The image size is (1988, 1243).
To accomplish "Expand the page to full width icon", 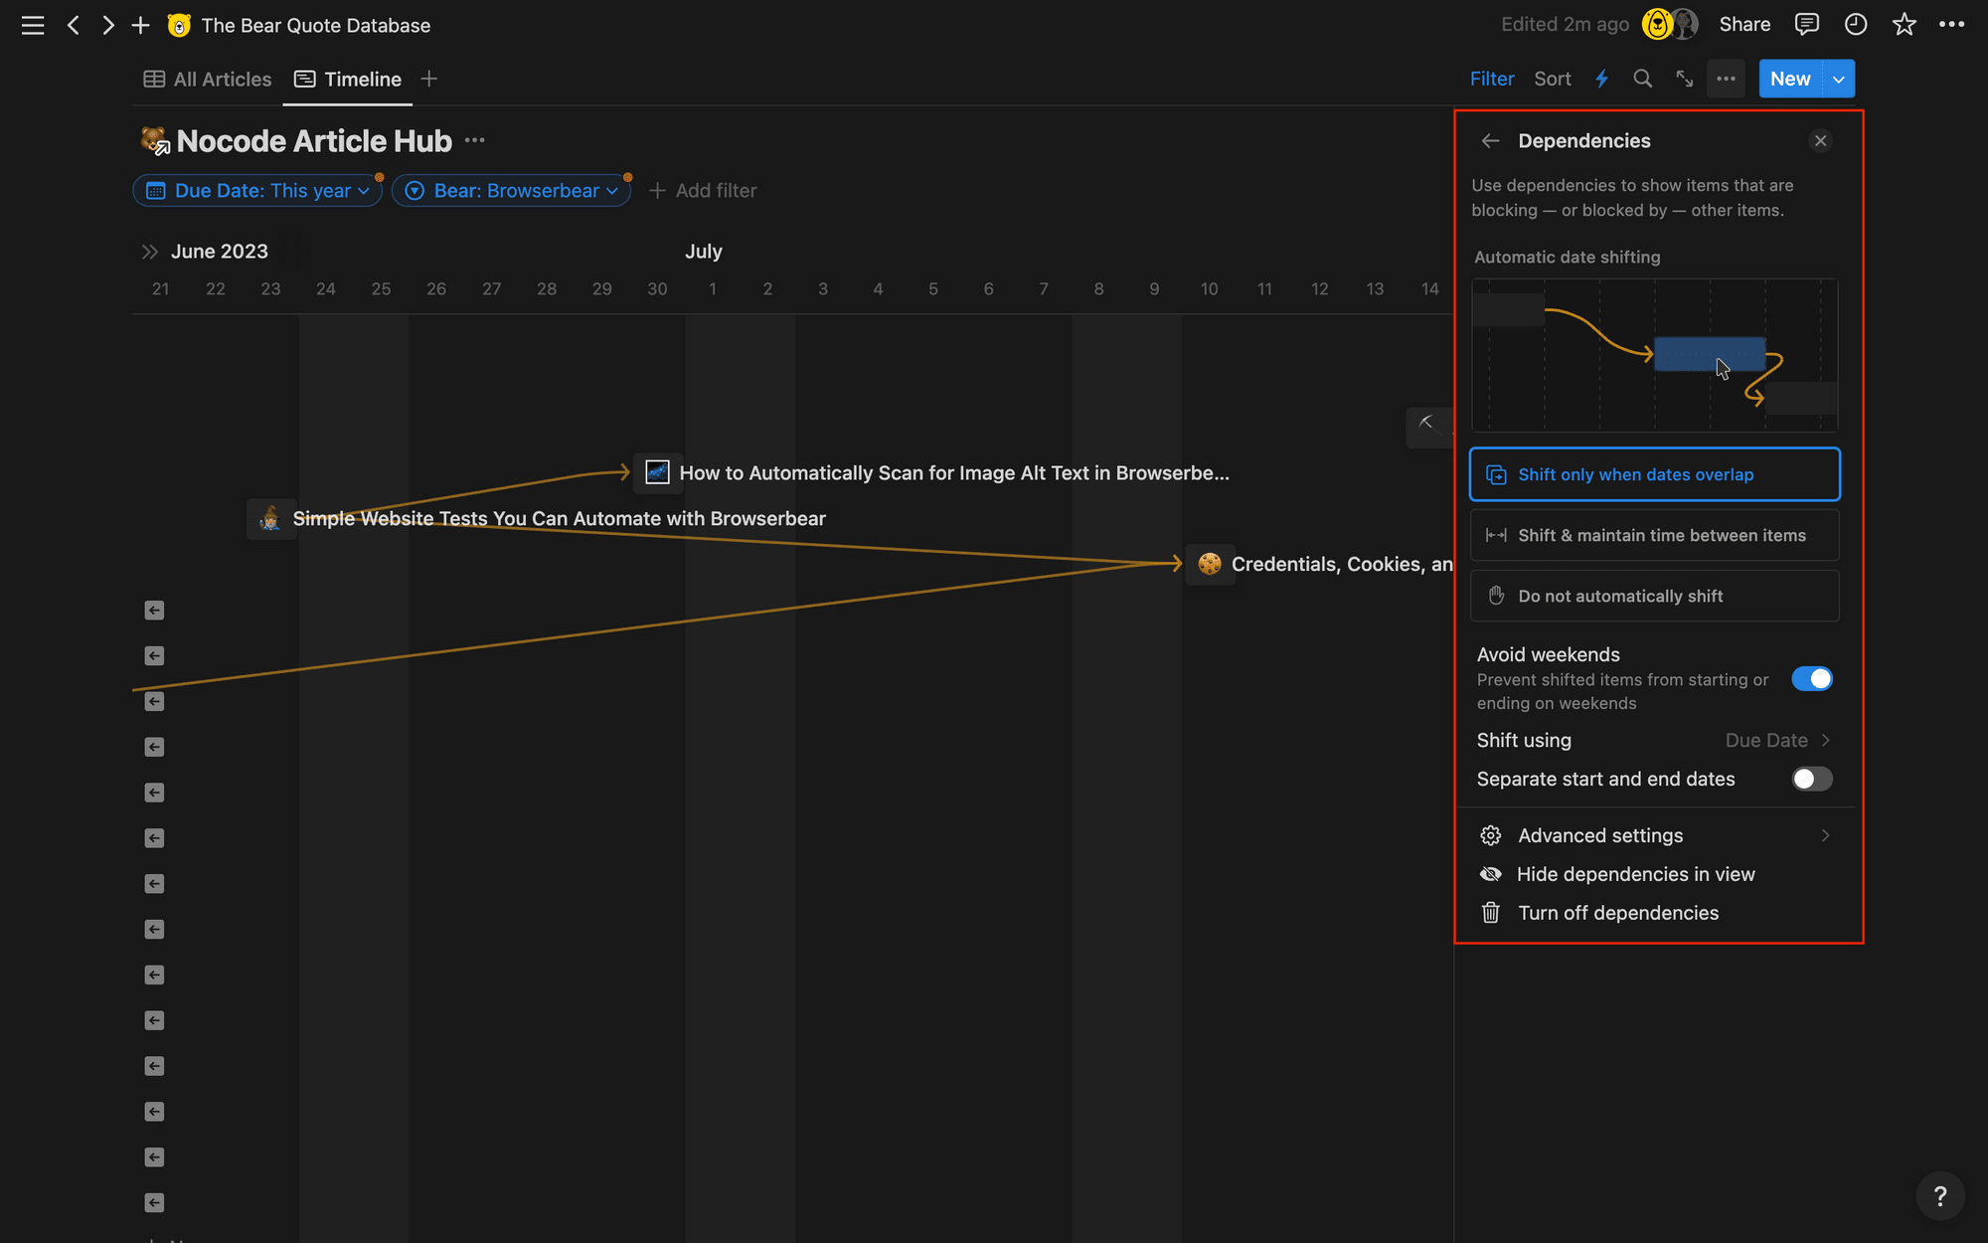I will 1684,79.
